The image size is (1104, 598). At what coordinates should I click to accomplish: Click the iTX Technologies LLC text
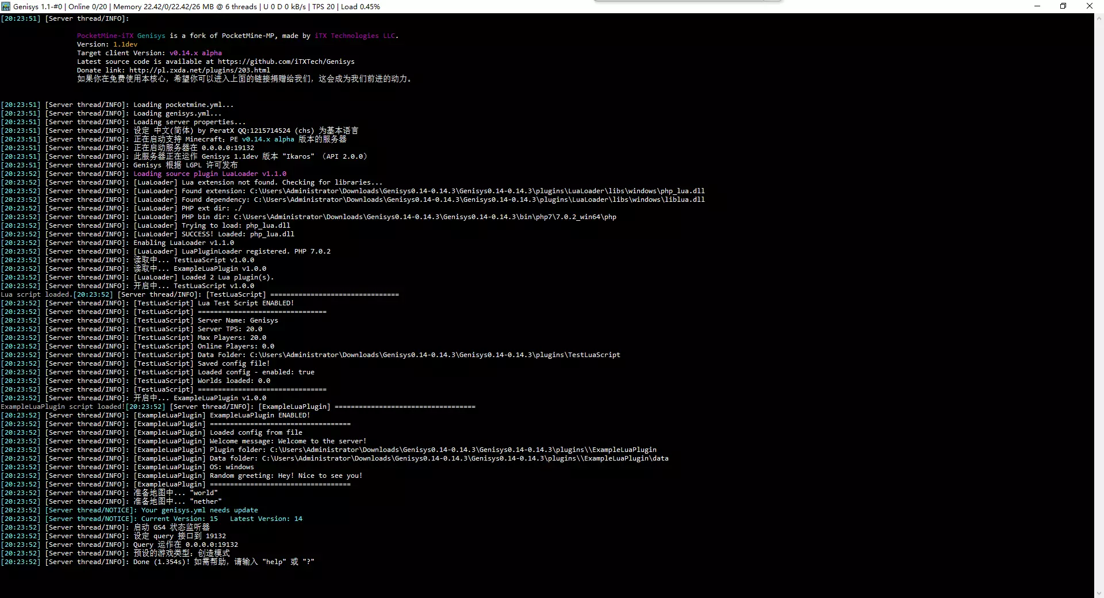click(355, 36)
